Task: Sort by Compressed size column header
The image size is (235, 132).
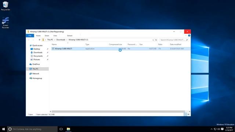Action: pyautogui.click(x=115, y=44)
